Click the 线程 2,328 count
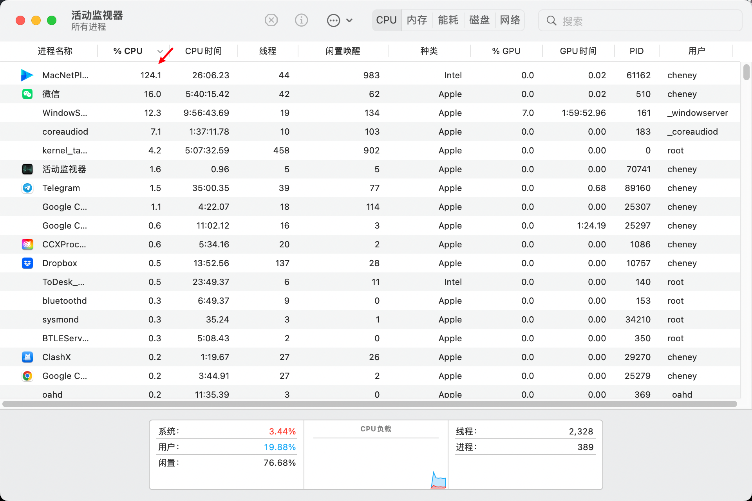Image resolution: width=752 pixels, height=501 pixels. pos(581,431)
